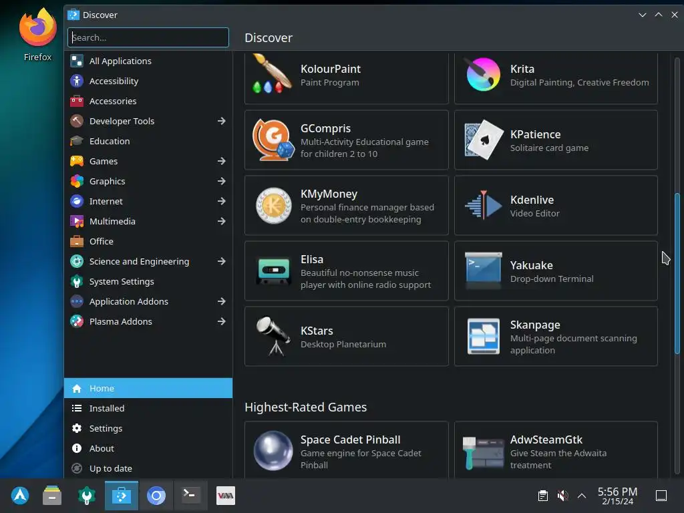Click the KolourPaint paintbrush icon
The height and width of the screenshot is (513, 684).
(x=273, y=73)
